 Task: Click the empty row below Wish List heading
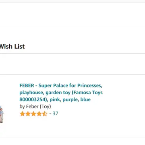72,64
